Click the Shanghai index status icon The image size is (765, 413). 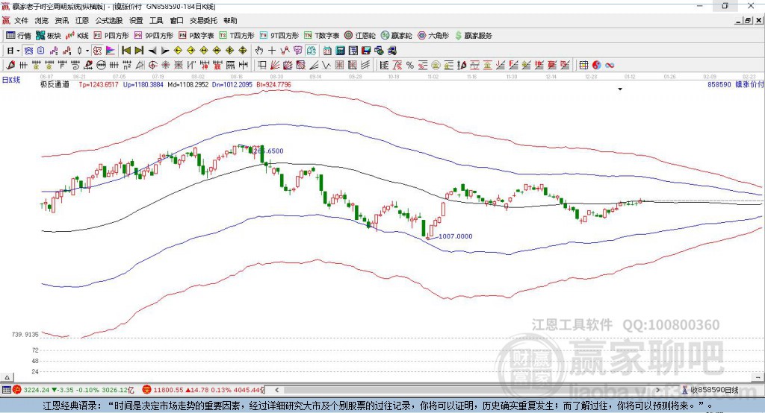[17, 390]
